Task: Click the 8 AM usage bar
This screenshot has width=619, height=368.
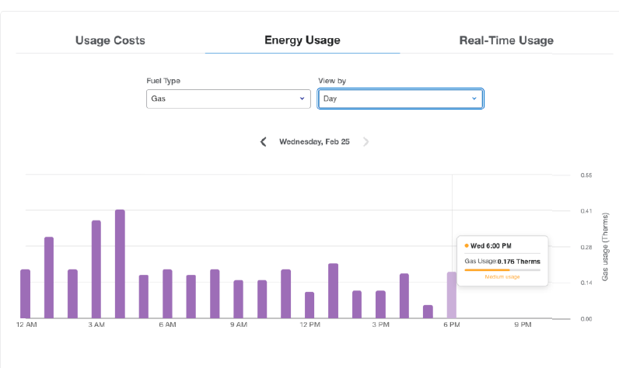Action: click(215, 293)
